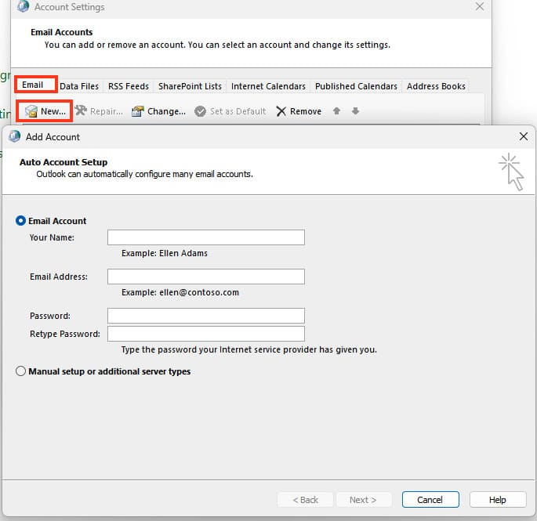Click the Help button
This screenshot has width=537, height=521.
coord(498,500)
